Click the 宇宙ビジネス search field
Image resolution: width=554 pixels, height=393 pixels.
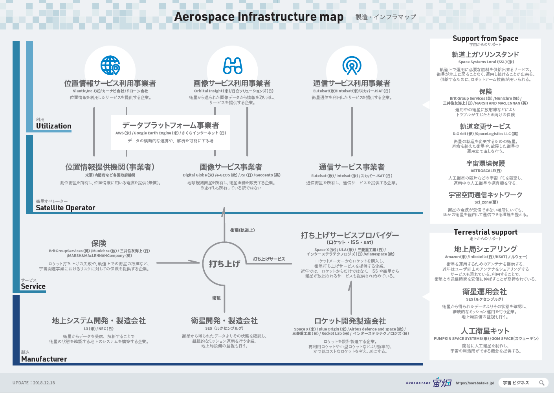coord(523,383)
